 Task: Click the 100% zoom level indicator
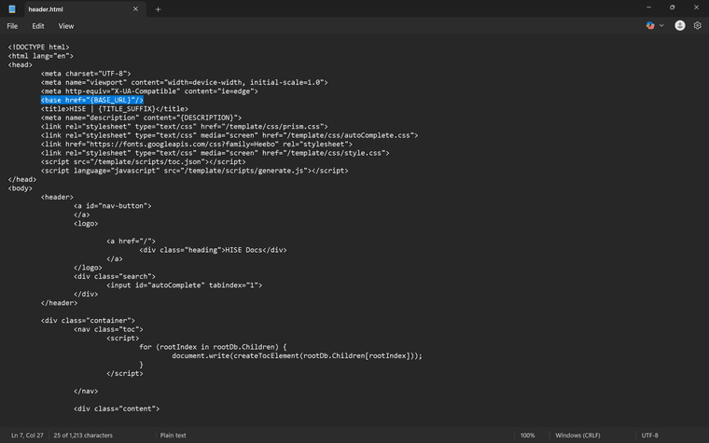coord(527,436)
